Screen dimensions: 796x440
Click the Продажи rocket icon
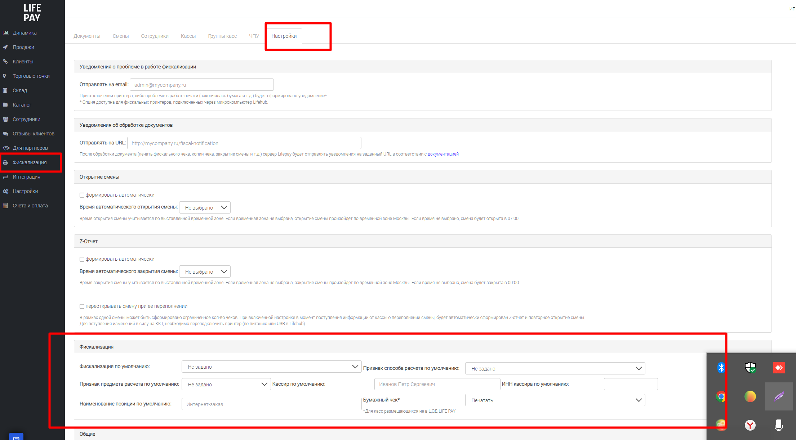tap(5, 47)
